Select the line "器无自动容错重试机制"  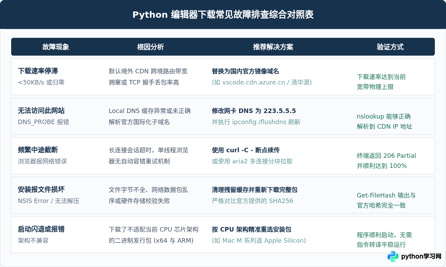coord(139,161)
